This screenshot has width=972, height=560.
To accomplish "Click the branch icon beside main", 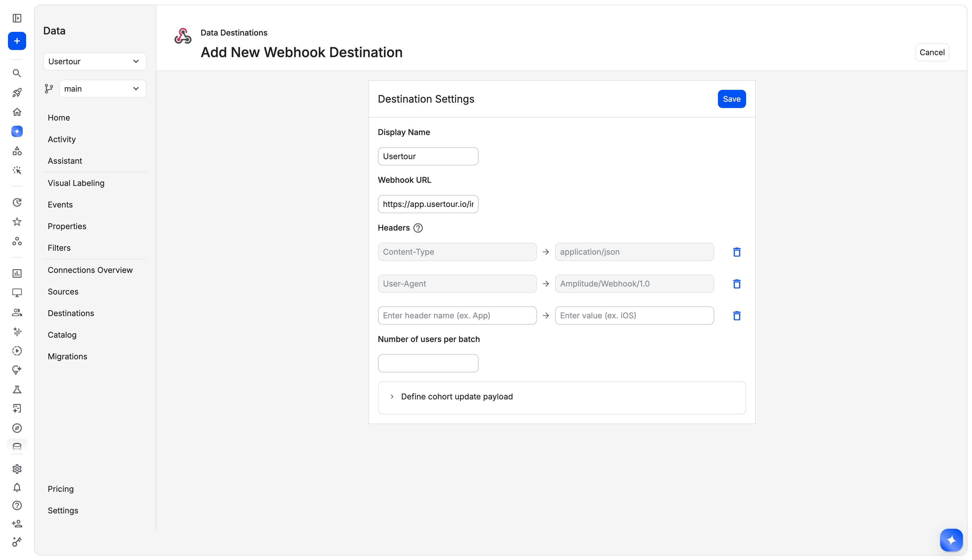I will [x=49, y=89].
